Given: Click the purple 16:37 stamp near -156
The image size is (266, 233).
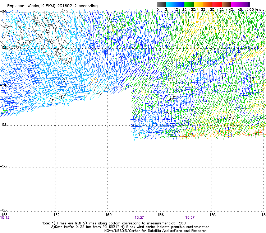Looking at the screenshot, I should click(139, 218).
